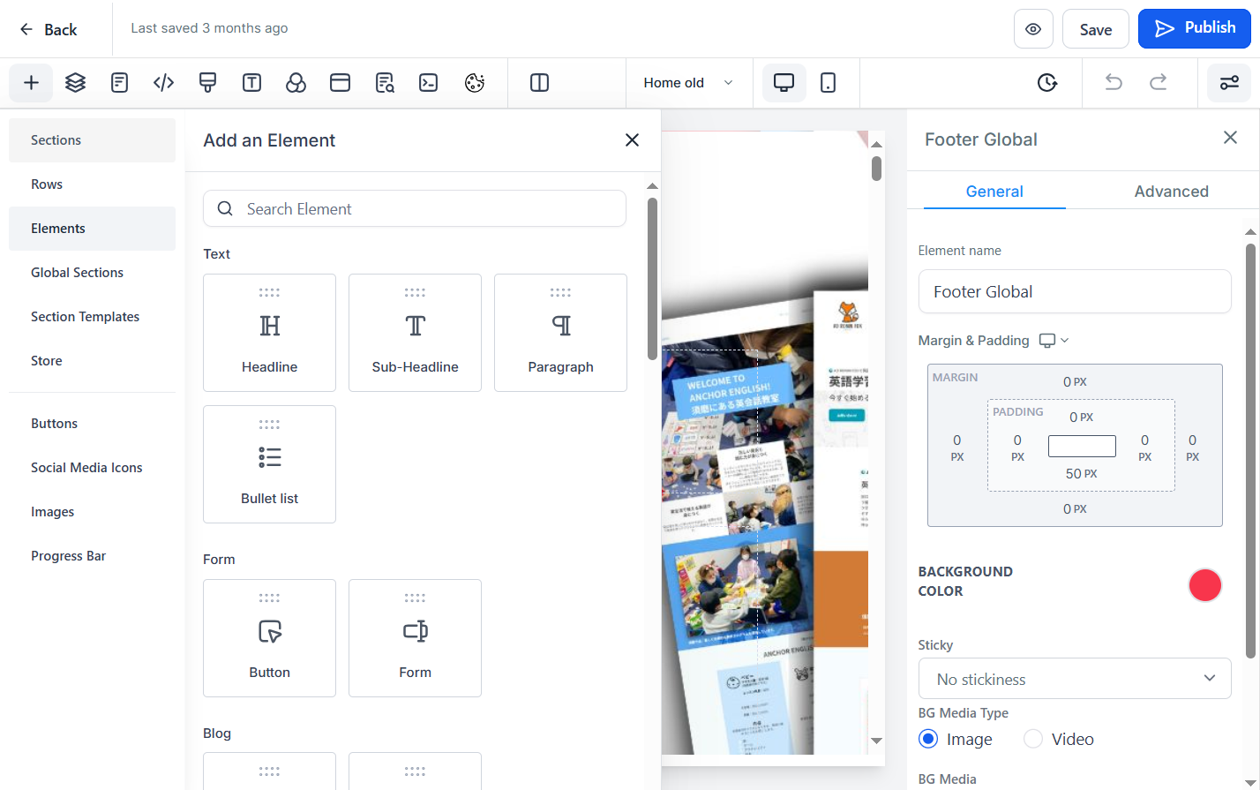The height and width of the screenshot is (790, 1260).
Task: Click the cookie consent icon
Action: tap(475, 83)
